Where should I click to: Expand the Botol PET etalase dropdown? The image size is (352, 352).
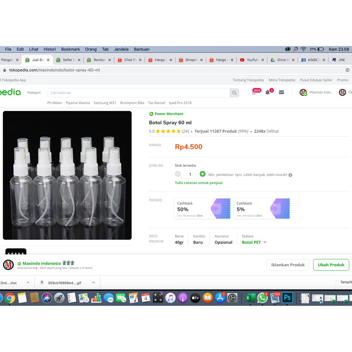tap(265, 242)
